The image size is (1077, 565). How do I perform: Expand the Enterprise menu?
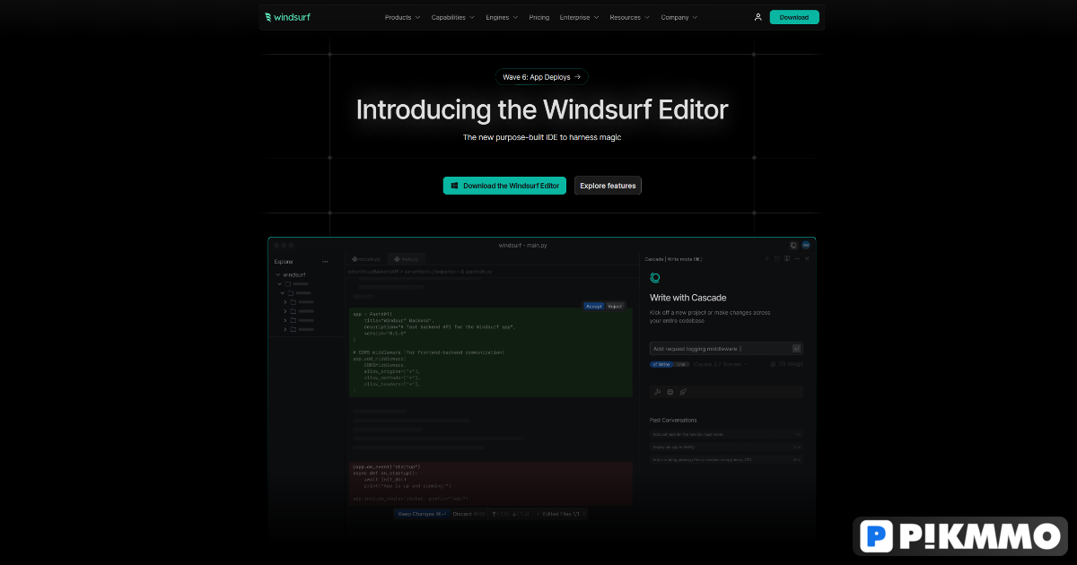pos(579,17)
